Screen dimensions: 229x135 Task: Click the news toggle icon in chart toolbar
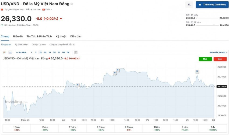tap(76, 52)
